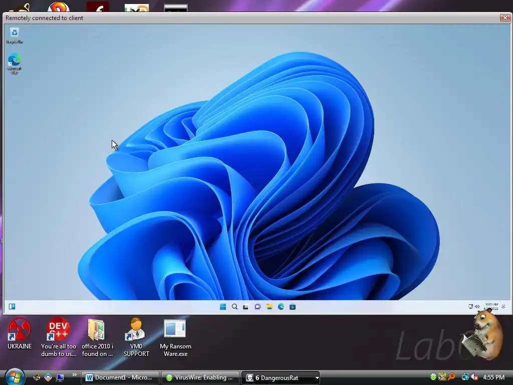The height and width of the screenshot is (385, 513).
Task: Click orange magnifier tray icon
Action: click(x=452, y=377)
